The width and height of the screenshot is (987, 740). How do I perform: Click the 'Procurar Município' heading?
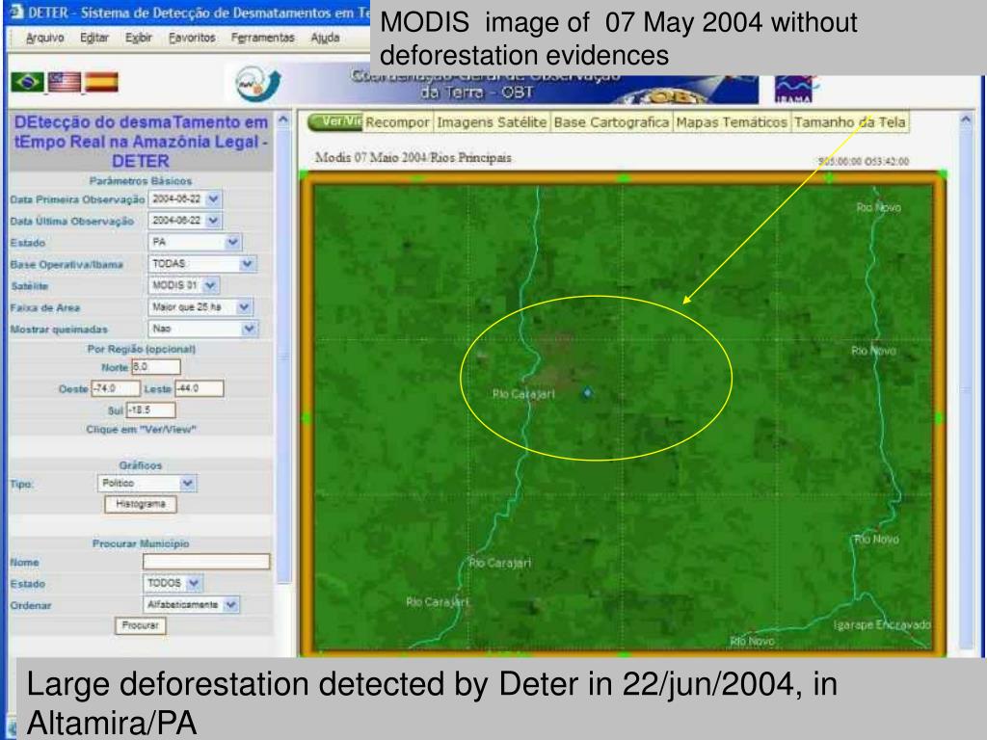coord(141,543)
